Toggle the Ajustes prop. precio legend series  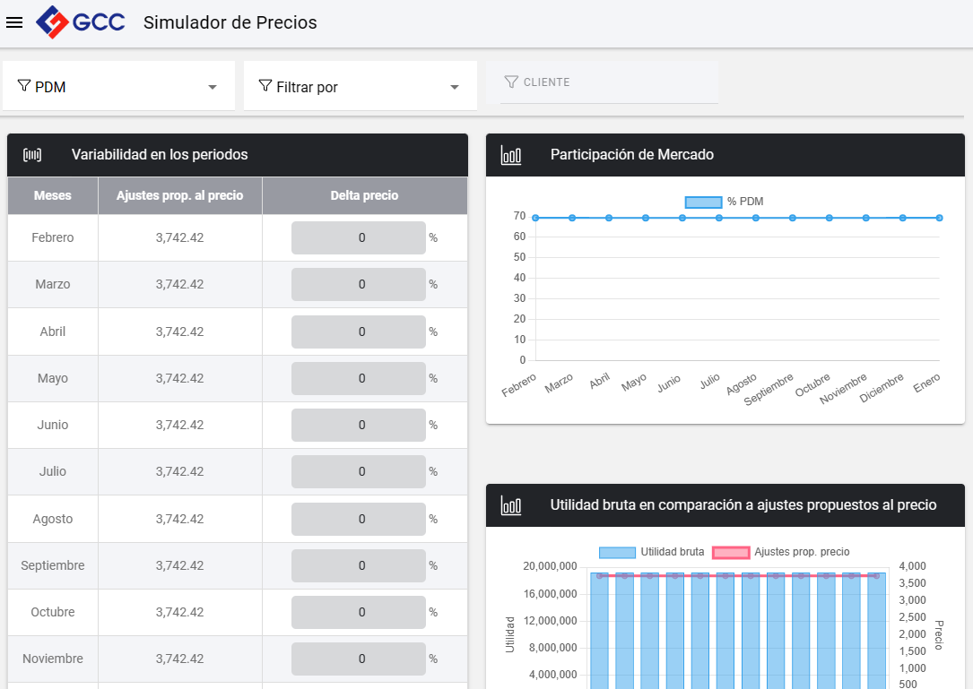point(731,552)
